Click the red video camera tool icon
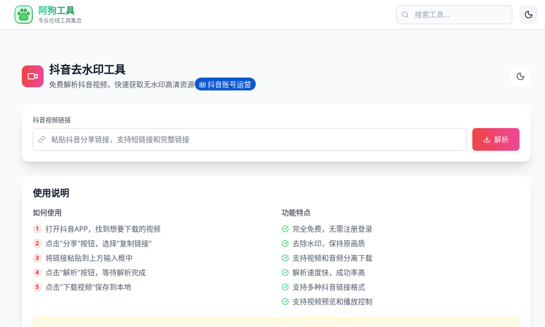Image resolution: width=545 pixels, height=327 pixels. click(33, 76)
